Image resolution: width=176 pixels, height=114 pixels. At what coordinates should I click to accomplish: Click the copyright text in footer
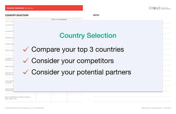[24, 108]
